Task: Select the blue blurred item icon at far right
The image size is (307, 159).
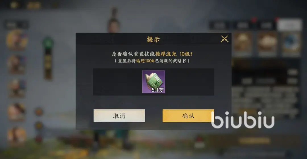Action: point(291,44)
